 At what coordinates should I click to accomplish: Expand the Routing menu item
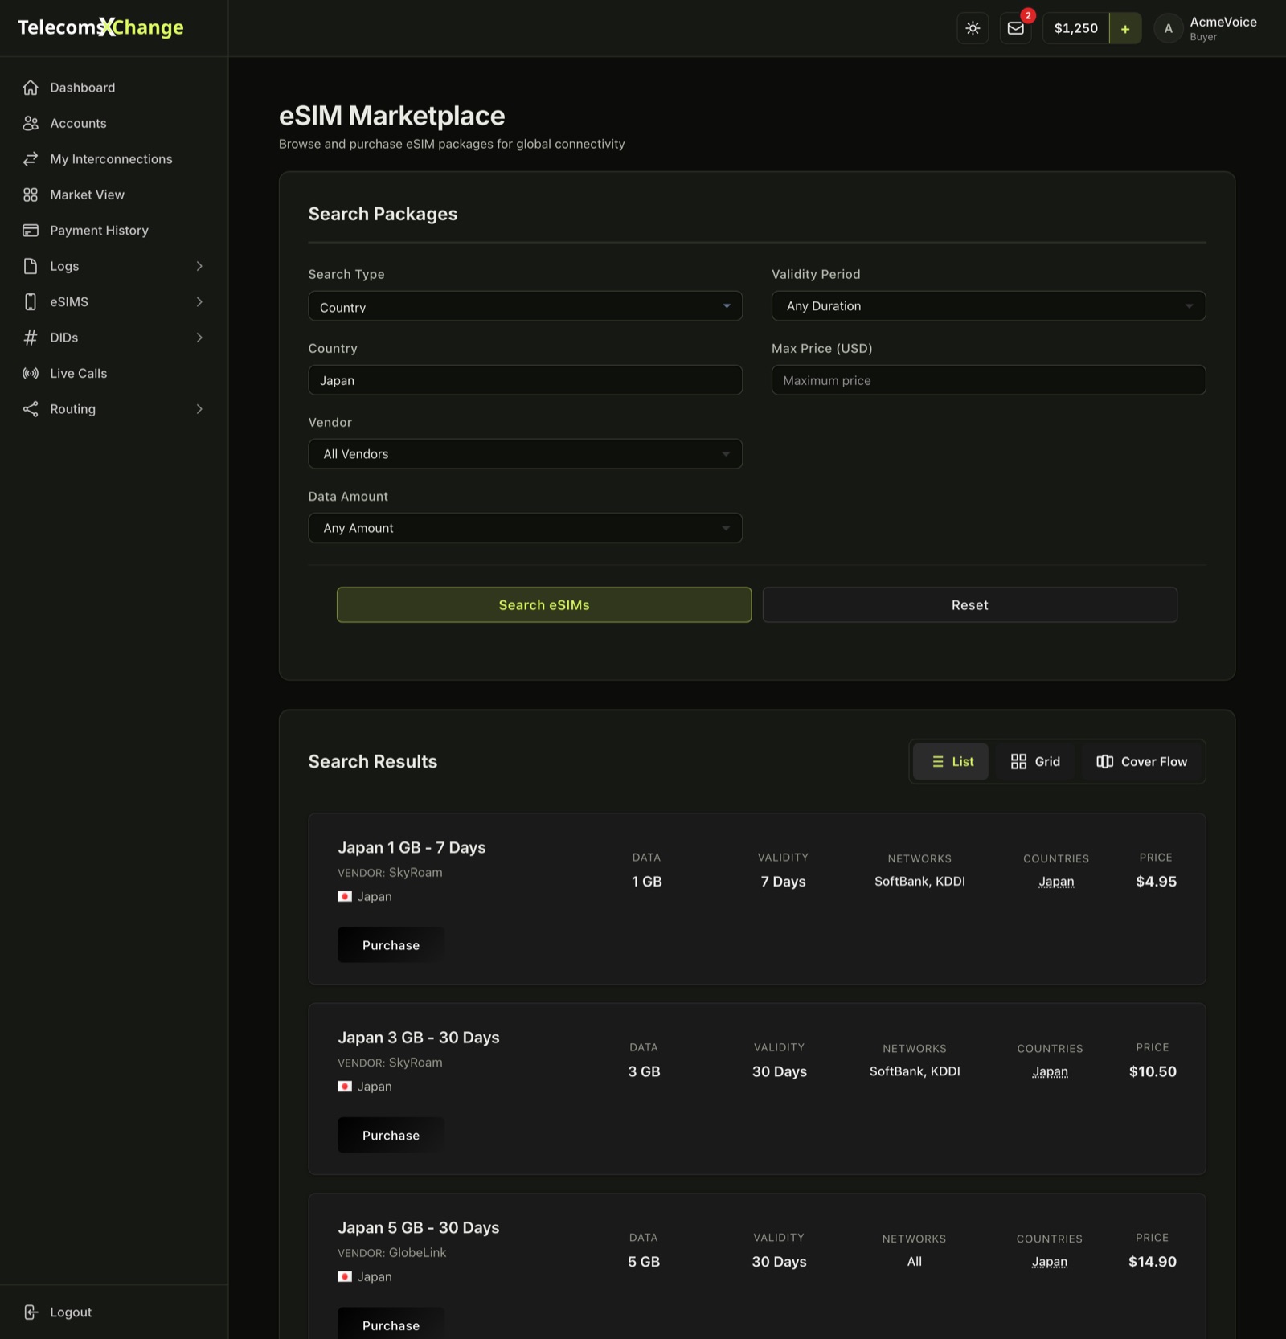tap(114, 409)
